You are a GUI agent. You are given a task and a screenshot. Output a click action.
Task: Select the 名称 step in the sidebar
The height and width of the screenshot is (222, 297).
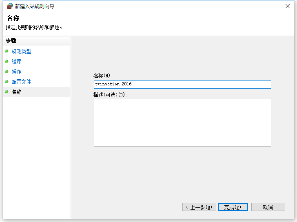pyautogui.click(x=37, y=92)
